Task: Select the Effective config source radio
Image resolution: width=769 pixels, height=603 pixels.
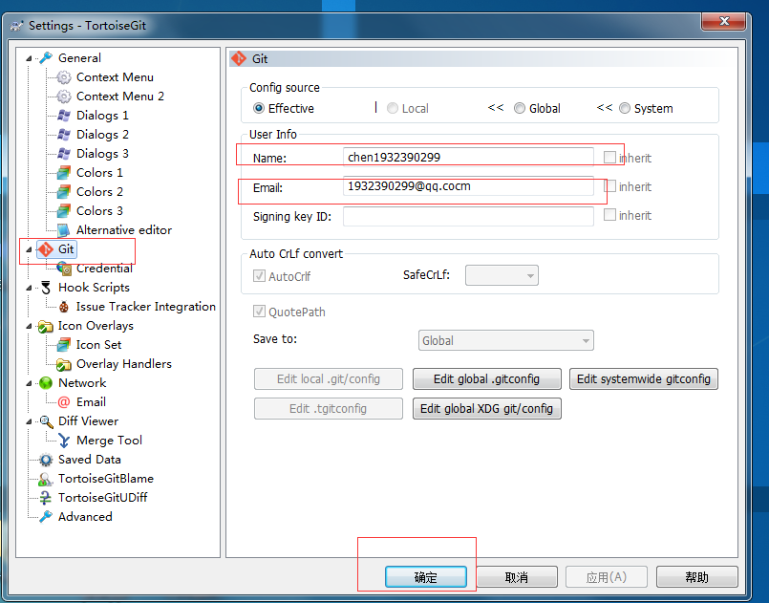Action: click(259, 108)
